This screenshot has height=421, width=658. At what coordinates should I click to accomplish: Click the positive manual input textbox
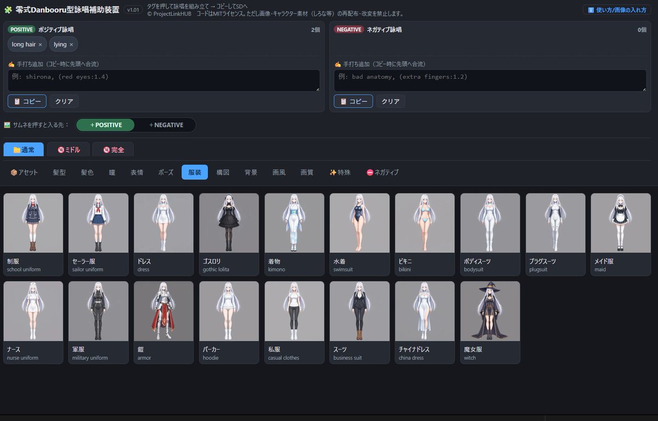pos(163,80)
